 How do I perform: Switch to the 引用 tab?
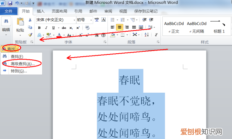pos(78,11)
